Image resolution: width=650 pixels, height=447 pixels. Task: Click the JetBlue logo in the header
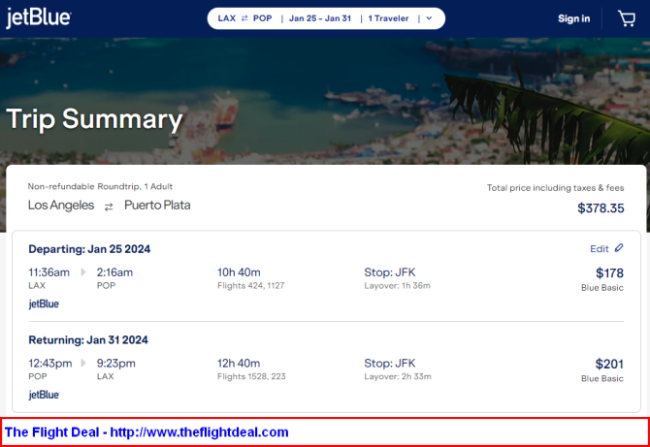[x=39, y=17]
